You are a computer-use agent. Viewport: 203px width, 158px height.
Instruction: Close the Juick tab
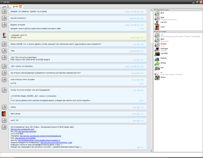coord(8,7)
